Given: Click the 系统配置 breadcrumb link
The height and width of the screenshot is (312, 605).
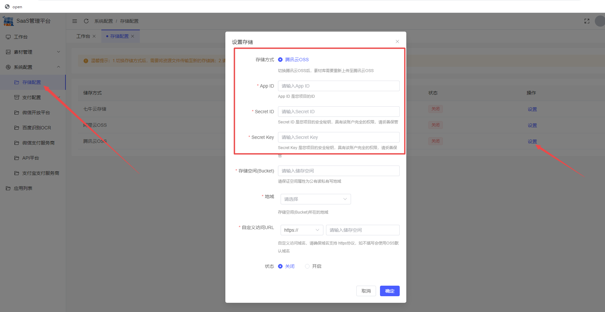Looking at the screenshot, I should click(104, 21).
